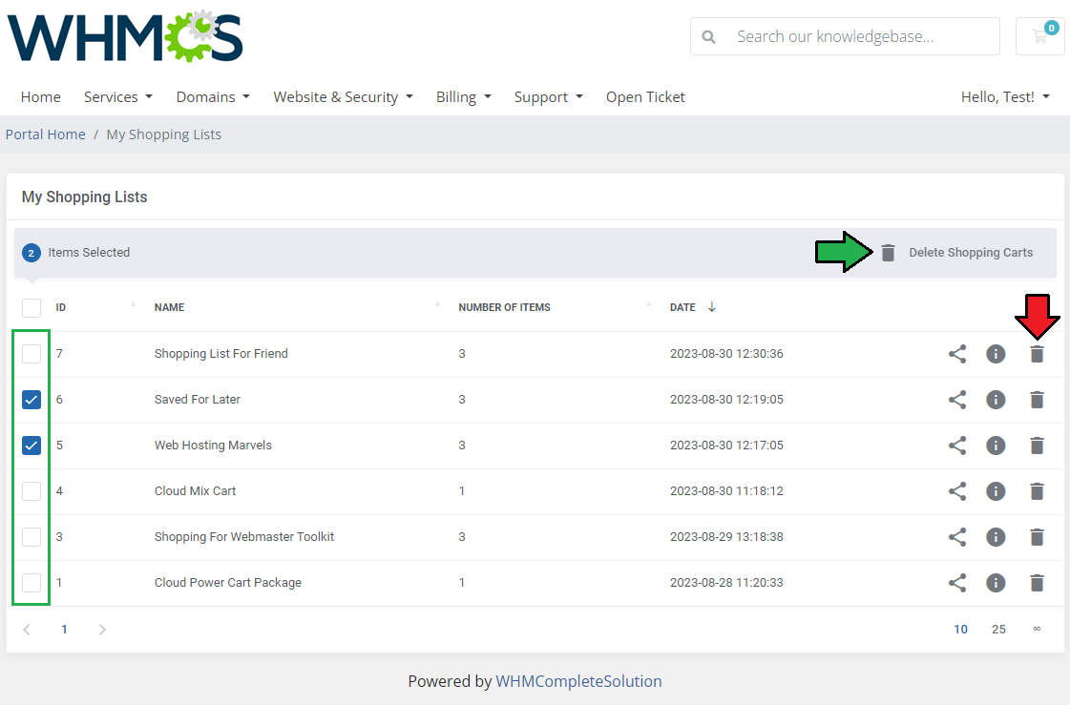Click date '2023-08-29 13:18:38'
The image size is (1070, 705).
coord(726,536)
